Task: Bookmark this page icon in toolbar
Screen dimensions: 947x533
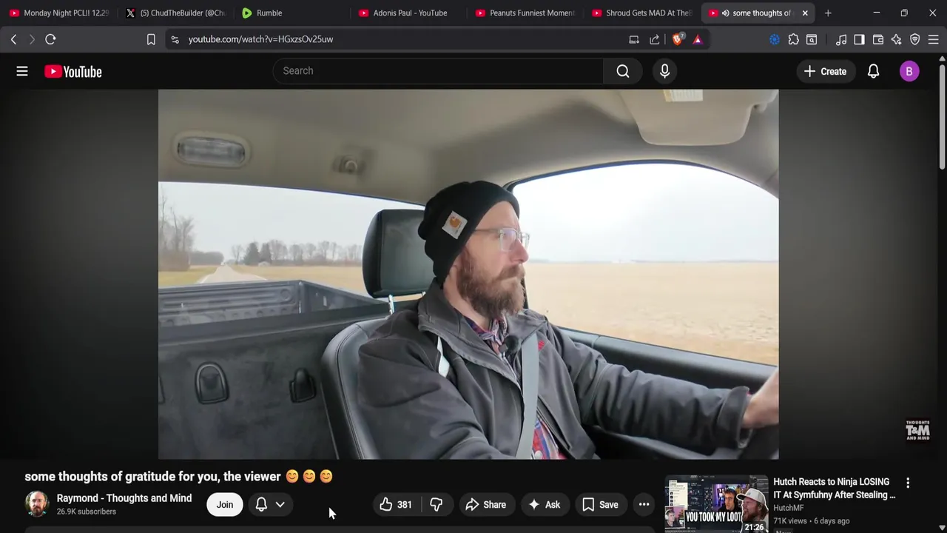Action: tap(151, 39)
